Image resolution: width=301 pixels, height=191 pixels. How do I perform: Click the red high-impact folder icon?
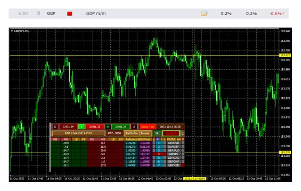(70, 13)
